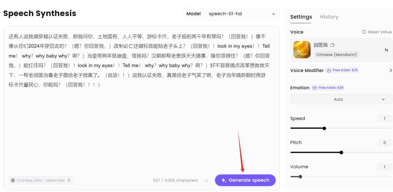Viewport: 393px width, 192px height.
Task: Click the Pitch value field
Action: [x=385, y=143]
